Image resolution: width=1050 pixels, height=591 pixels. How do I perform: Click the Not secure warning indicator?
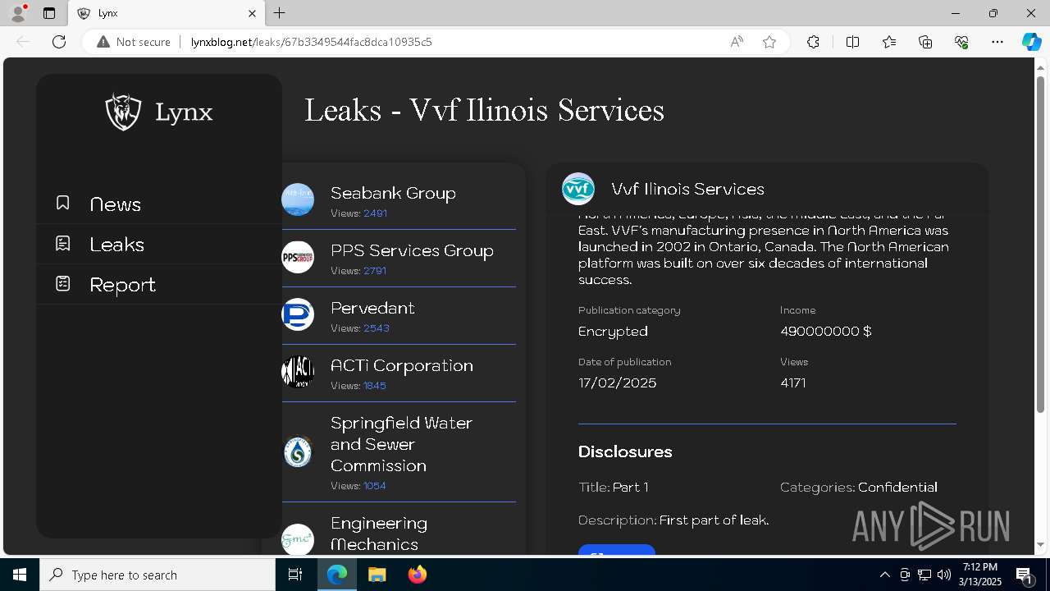[x=134, y=42]
